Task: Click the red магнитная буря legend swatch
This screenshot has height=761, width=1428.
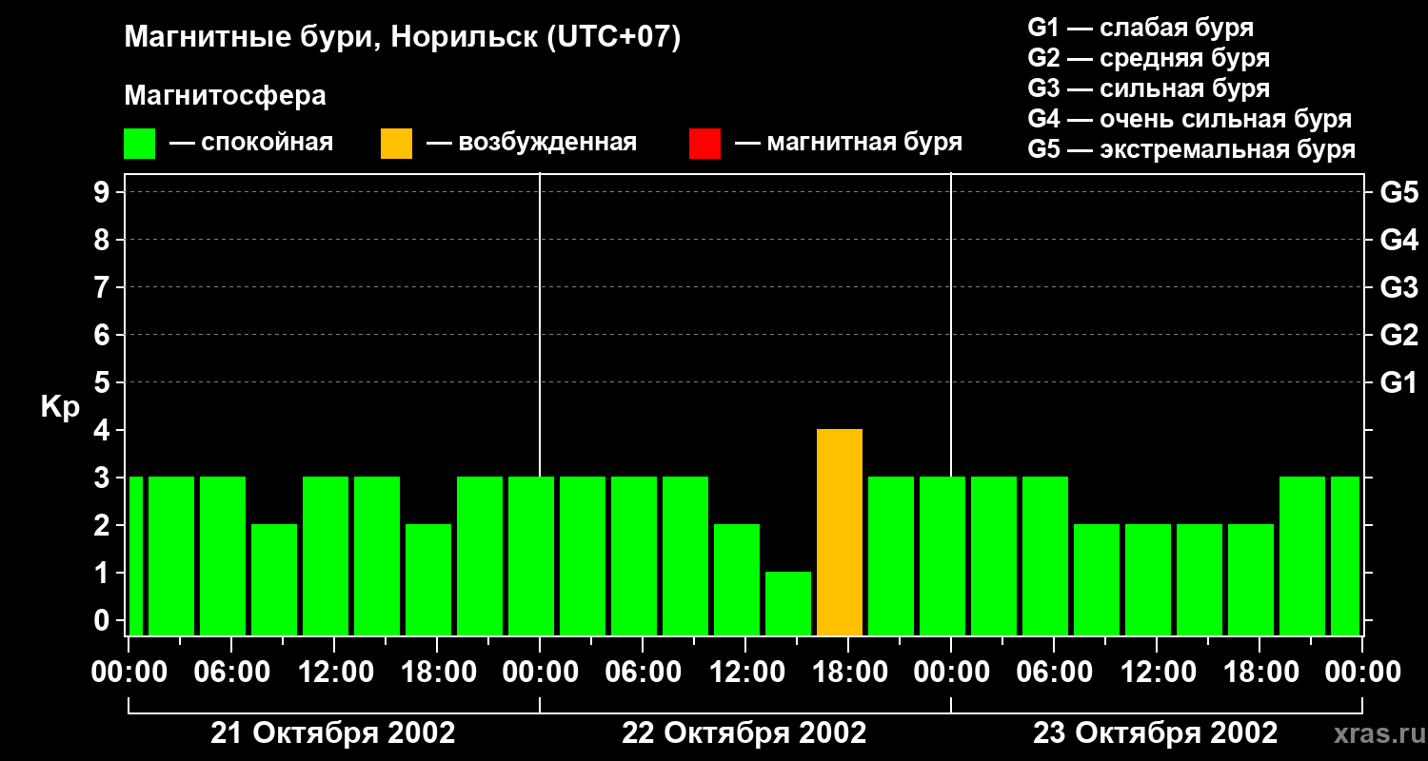Action: (x=704, y=144)
